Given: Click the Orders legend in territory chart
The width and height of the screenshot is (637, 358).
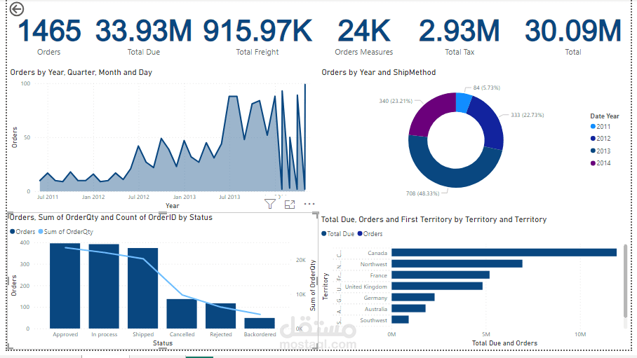Looking at the screenshot, I should 370,234.
